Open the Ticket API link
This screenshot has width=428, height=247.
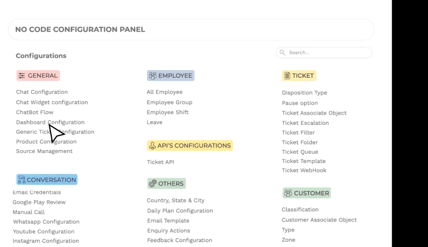[x=160, y=162]
